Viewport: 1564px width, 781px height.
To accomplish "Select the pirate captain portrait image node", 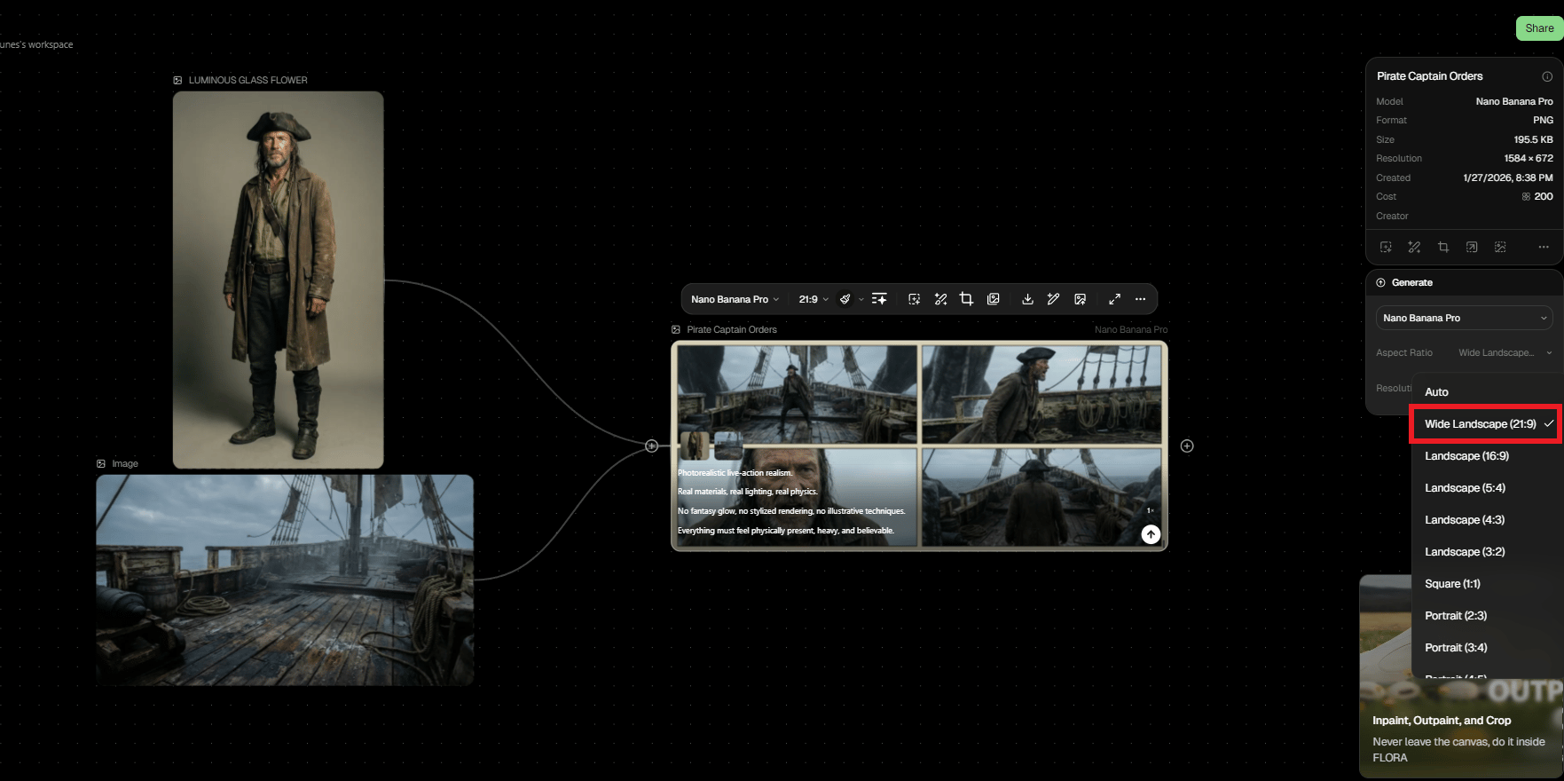I will tap(279, 280).
